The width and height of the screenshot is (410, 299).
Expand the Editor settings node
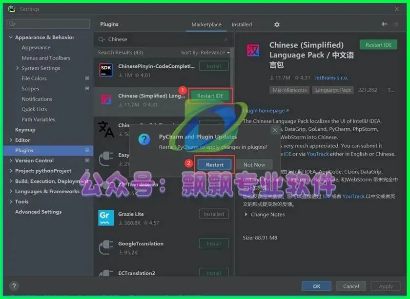tap(11, 140)
